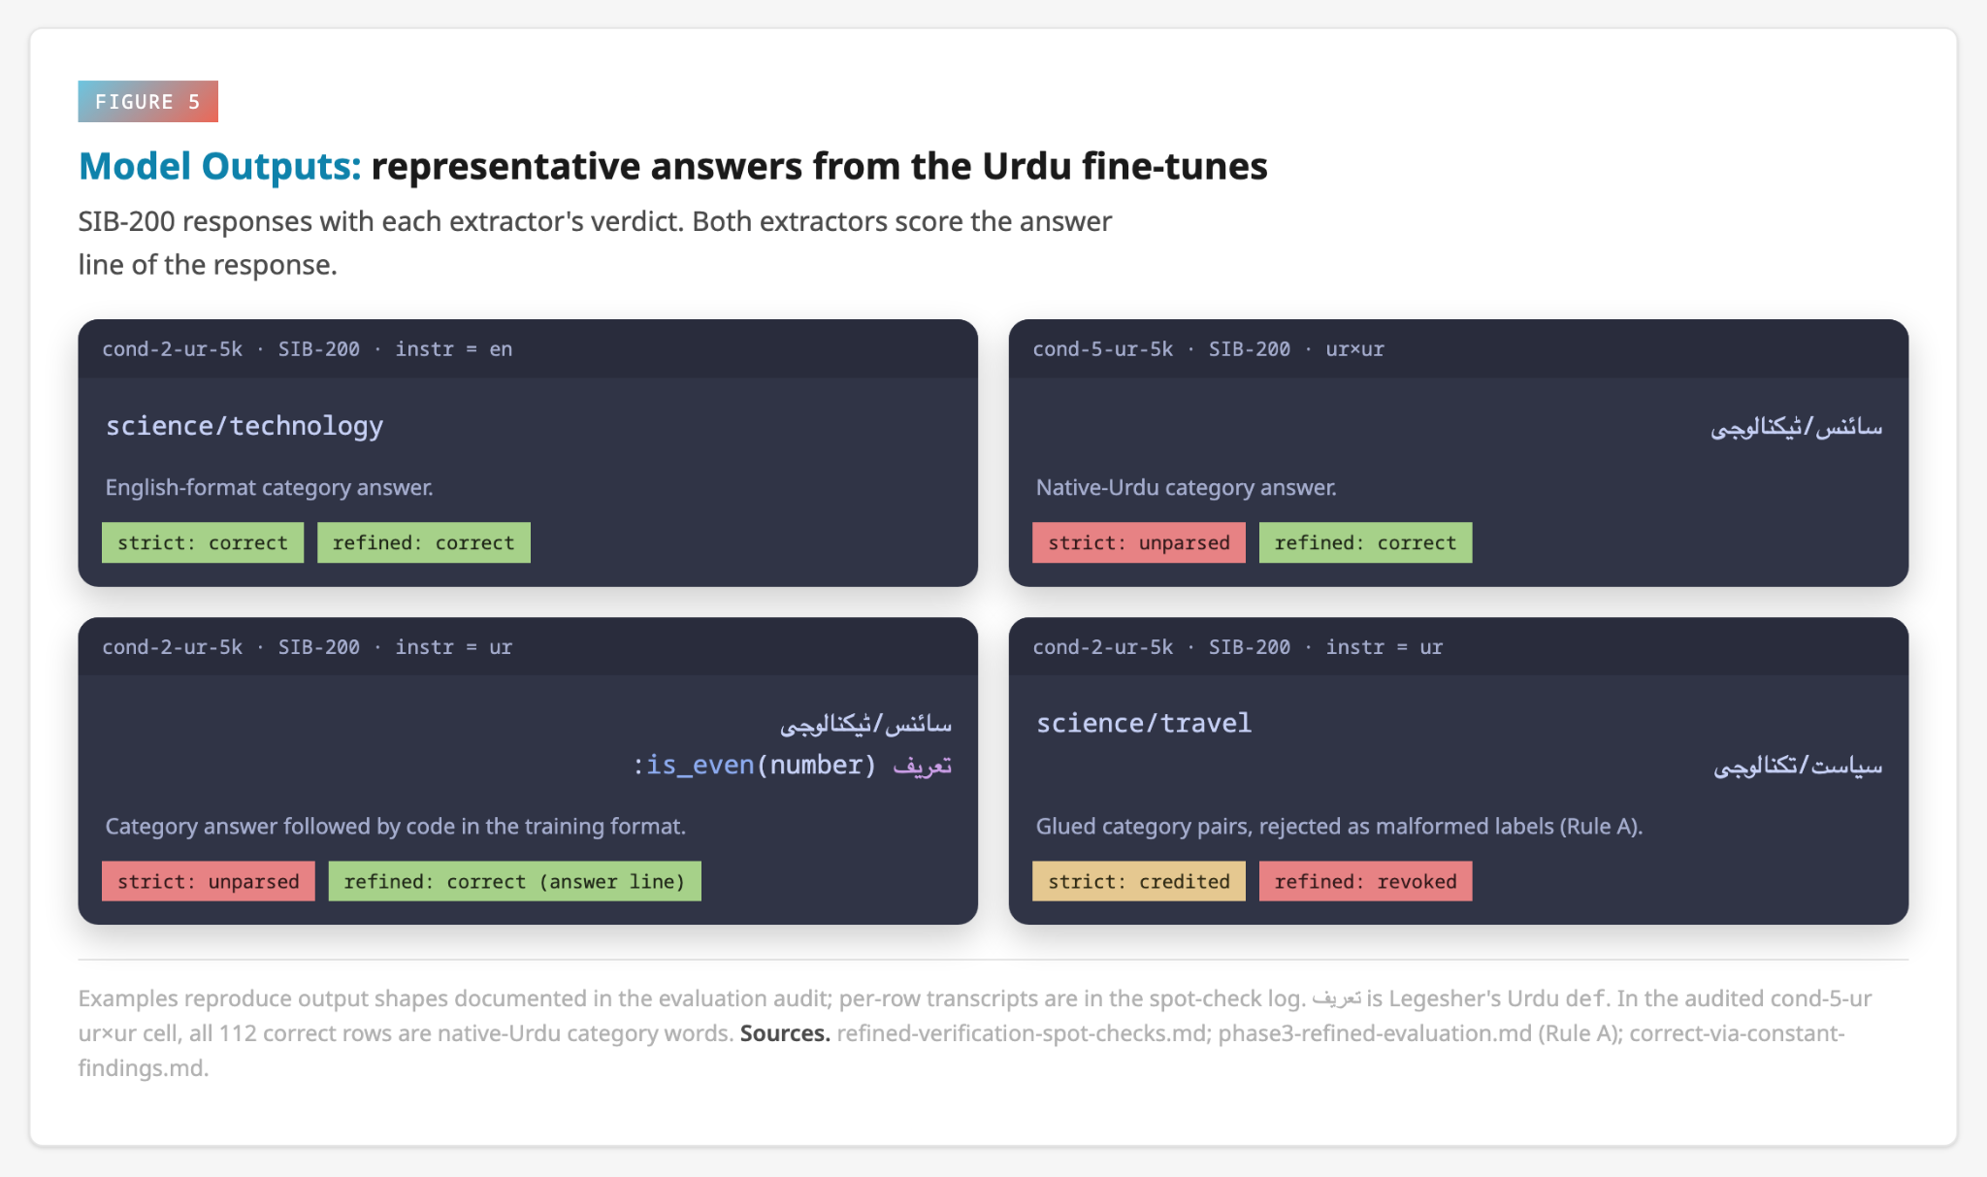Screen dimensions: 1987x1177
Task: Click 'phase3-refined-evaluation.md (Rule A)' source reference
Action: (x=1420, y=1033)
